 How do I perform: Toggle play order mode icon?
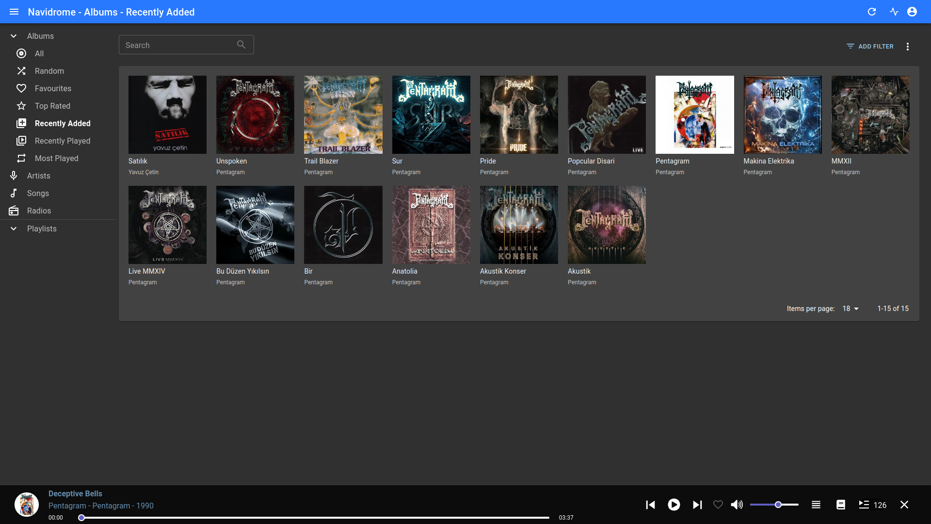[x=816, y=505]
